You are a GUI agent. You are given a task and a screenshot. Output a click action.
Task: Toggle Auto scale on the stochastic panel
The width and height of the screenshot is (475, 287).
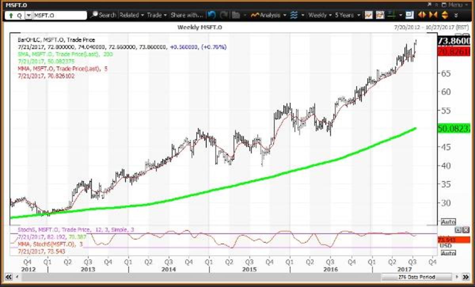coord(448,253)
